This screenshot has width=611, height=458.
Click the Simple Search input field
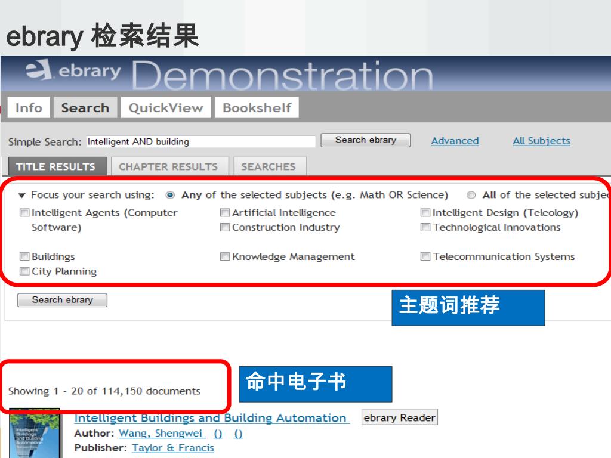pos(200,142)
